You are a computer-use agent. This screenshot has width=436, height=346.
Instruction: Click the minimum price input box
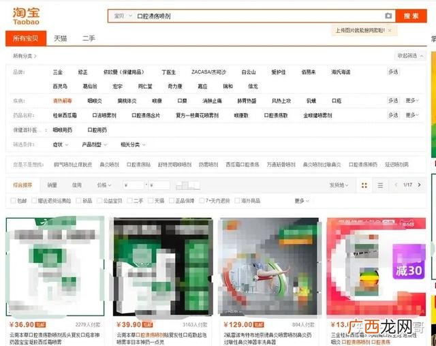click(x=134, y=185)
